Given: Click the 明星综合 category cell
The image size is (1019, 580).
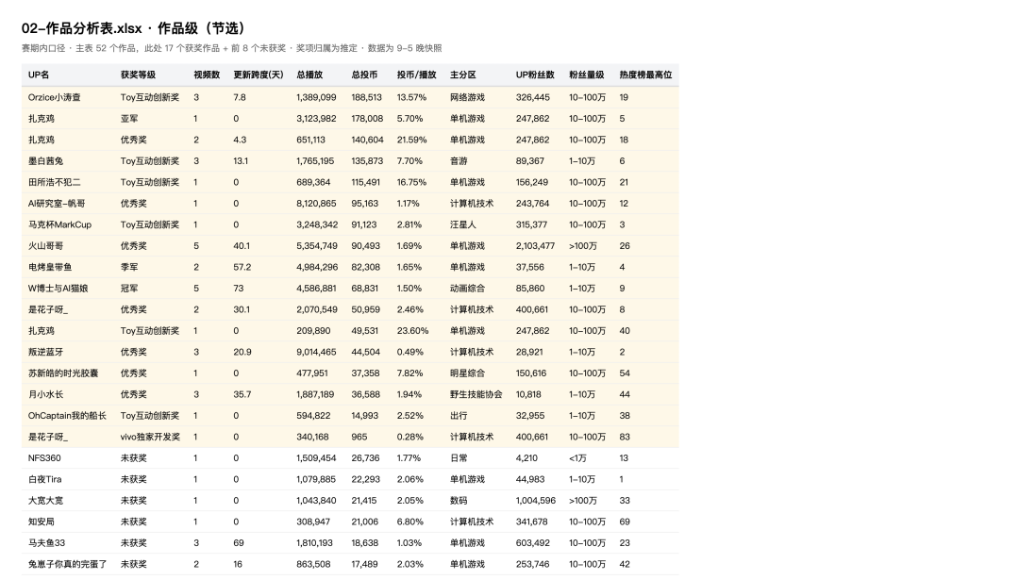Looking at the screenshot, I should [x=467, y=373].
